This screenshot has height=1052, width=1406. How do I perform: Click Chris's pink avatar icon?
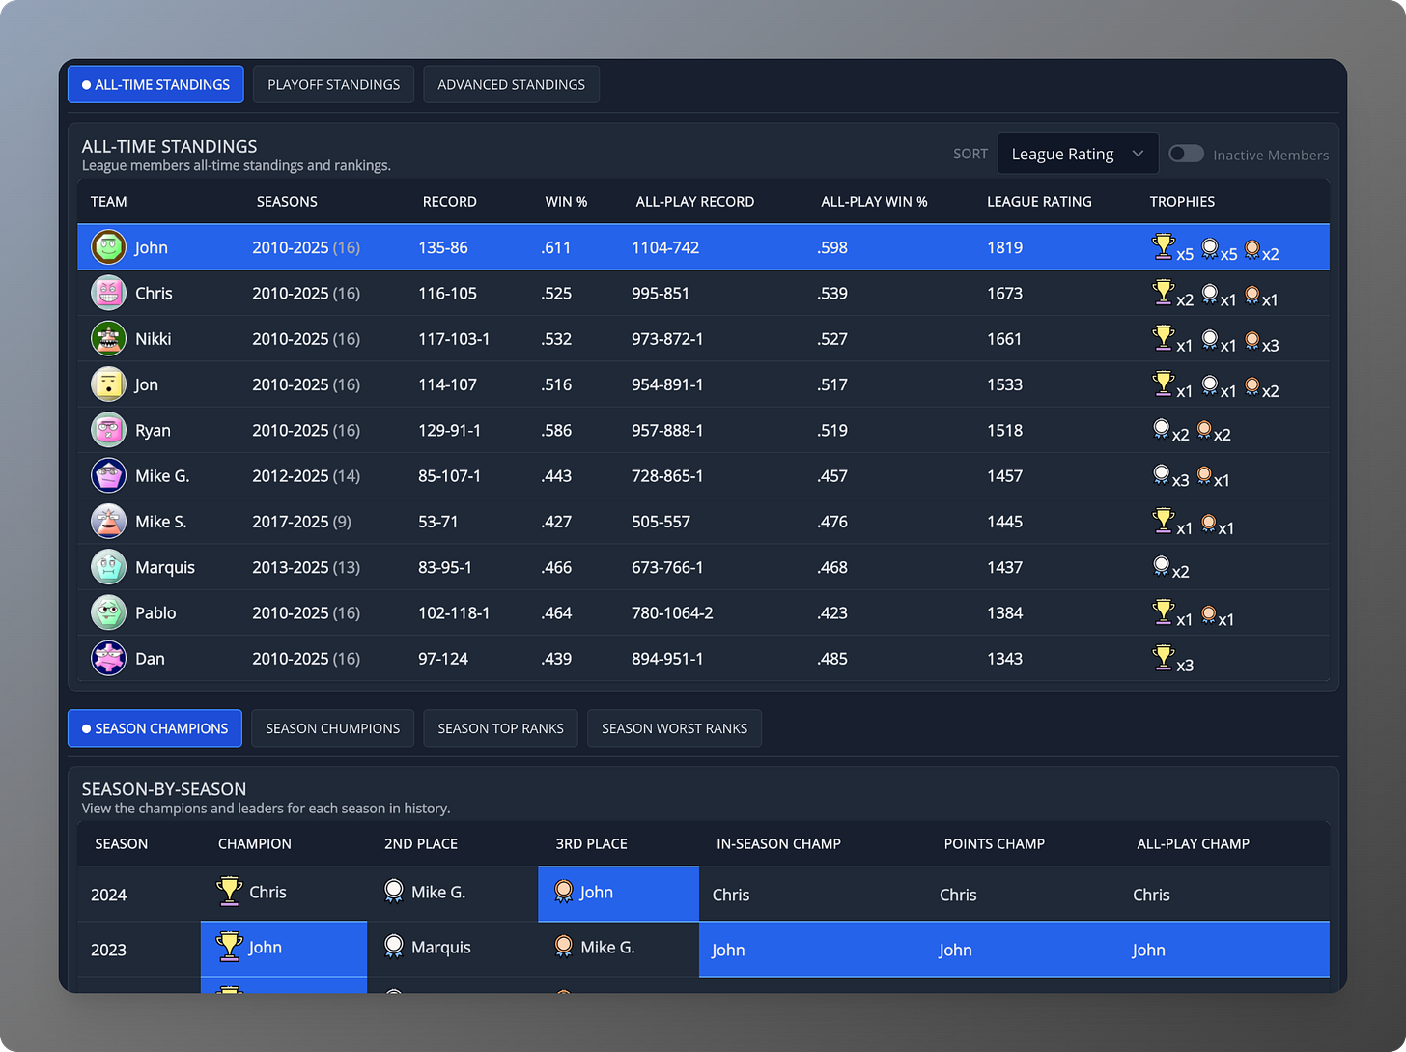(109, 293)
